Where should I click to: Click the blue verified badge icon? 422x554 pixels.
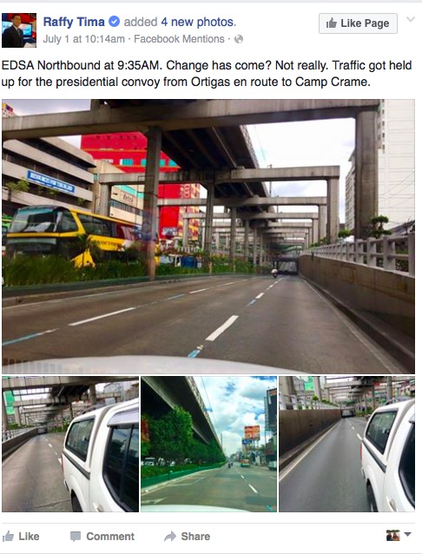(114, 22)
